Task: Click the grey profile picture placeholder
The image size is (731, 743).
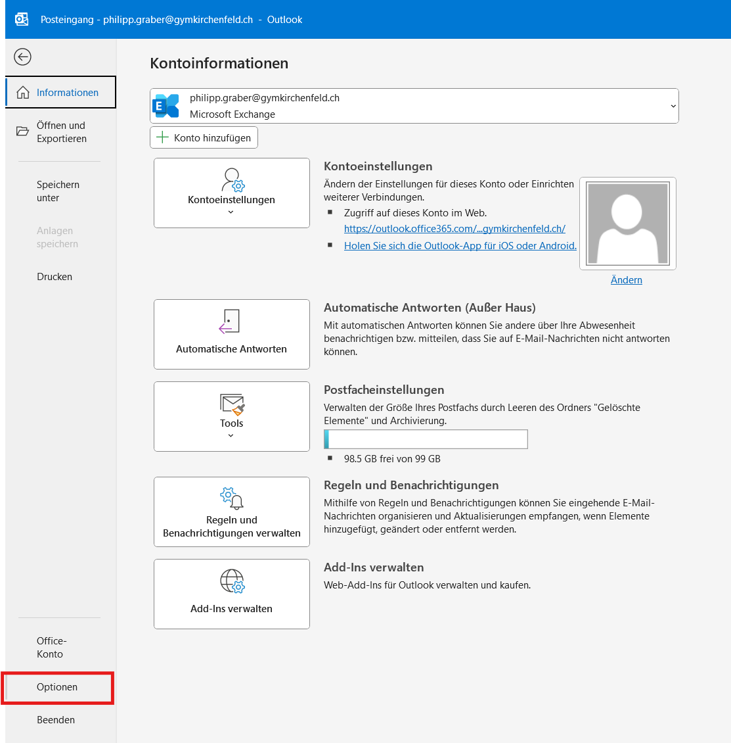Action: pos(628,224)
